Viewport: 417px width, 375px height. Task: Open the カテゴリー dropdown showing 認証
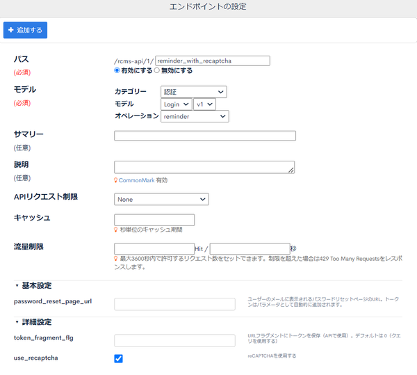pos(194,92)
